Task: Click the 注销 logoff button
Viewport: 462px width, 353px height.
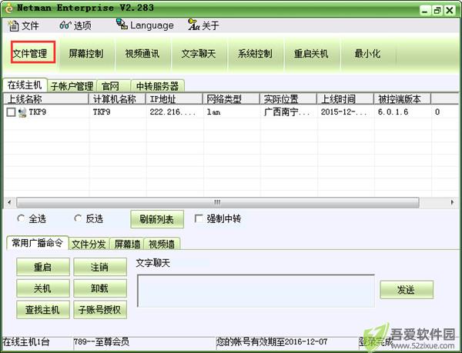Action: point(100,267)
